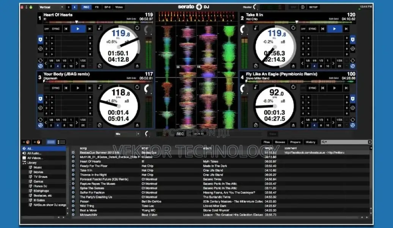This screenshot has height=228, width=393.
Task: Switch library to album art list view
Action: click(x=61, y=142)
